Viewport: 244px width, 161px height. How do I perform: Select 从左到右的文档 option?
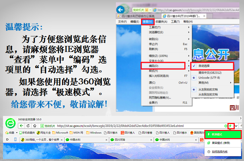[x=212, y=90]
